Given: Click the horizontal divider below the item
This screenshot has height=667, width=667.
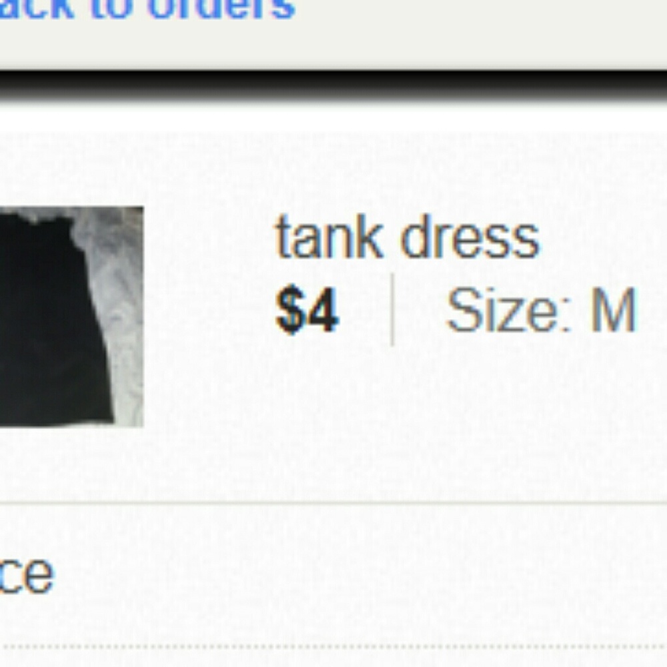Looking at the screenshot, I should [x=333, y=503].
